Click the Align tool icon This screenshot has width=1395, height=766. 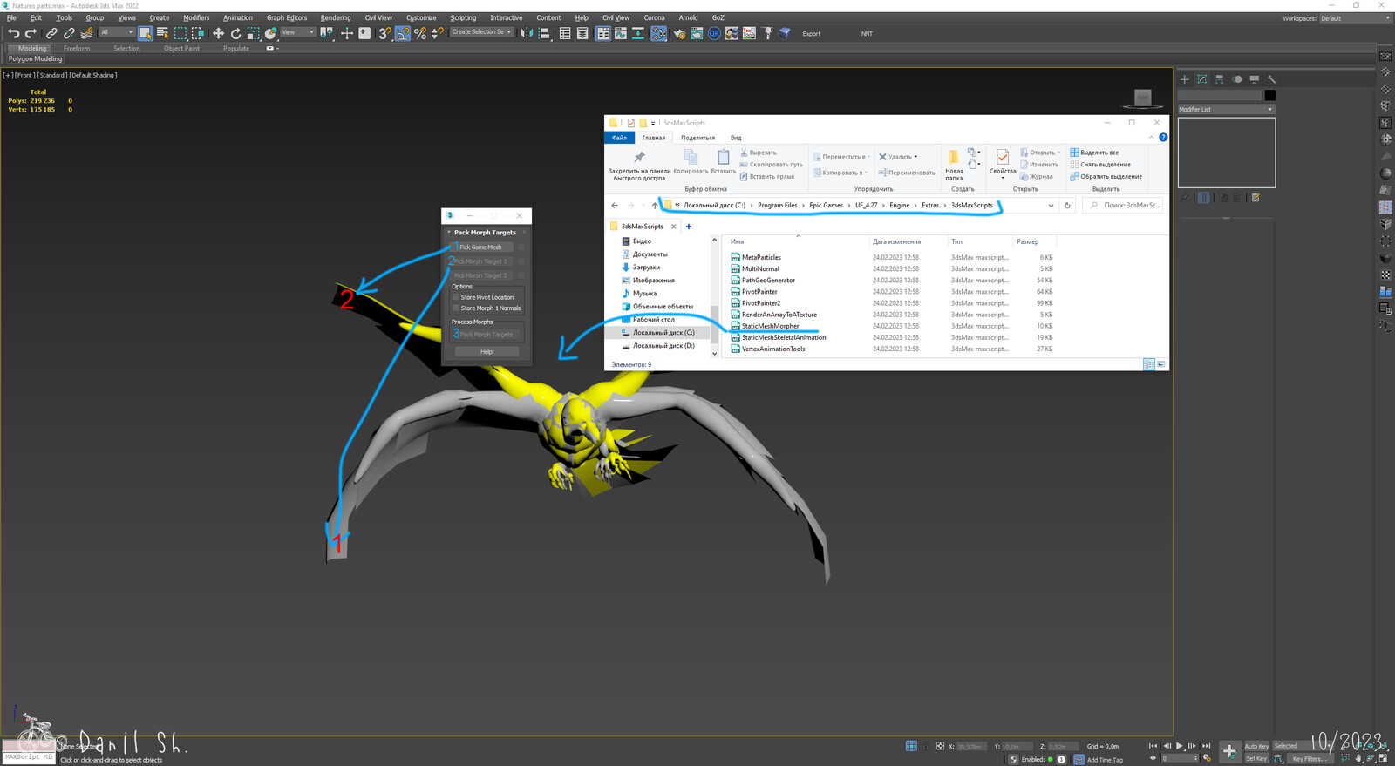[544, 33]
